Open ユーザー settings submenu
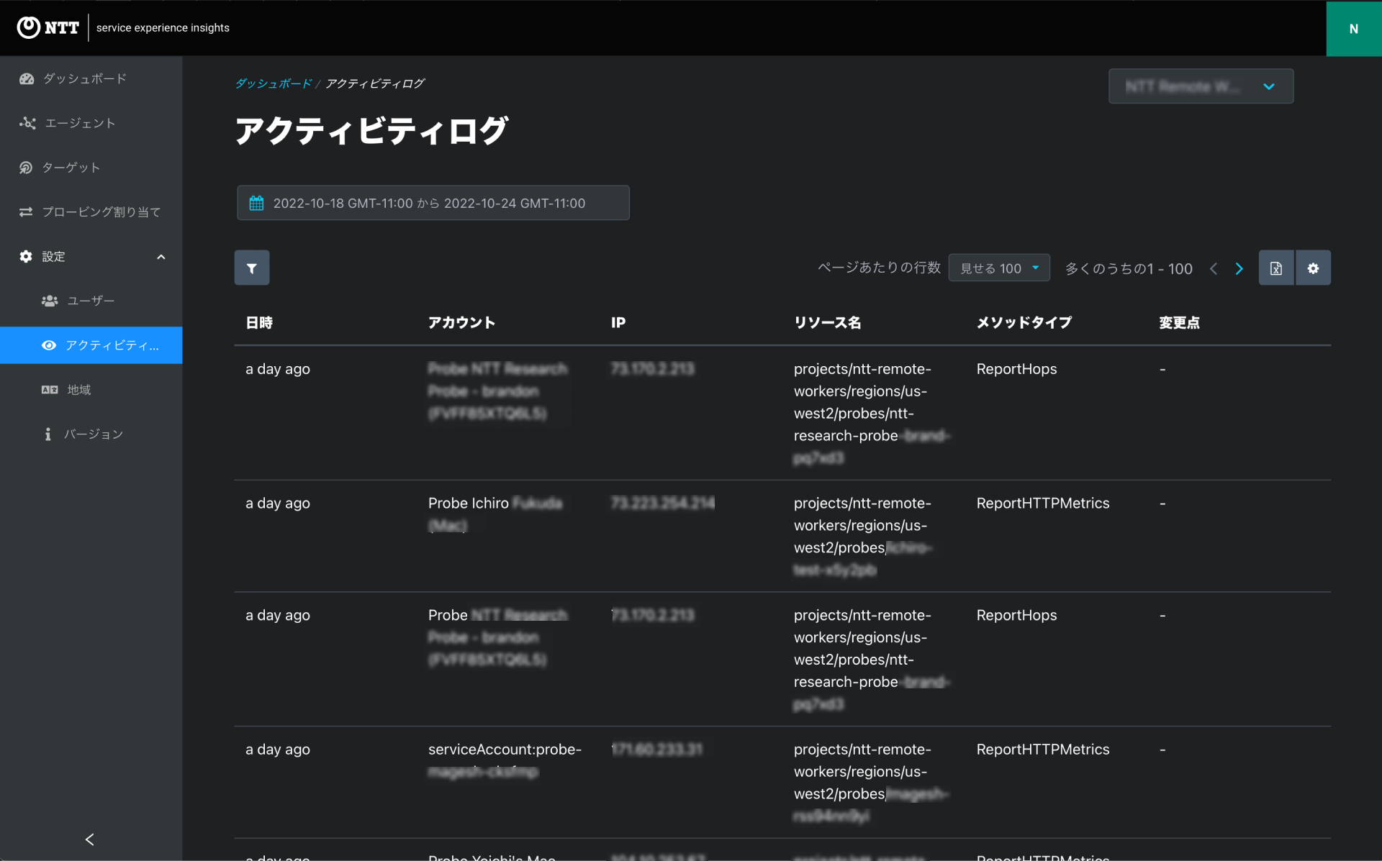This screenshot has height=861, width=1382. pyautogui.click(x=91, y=301)
